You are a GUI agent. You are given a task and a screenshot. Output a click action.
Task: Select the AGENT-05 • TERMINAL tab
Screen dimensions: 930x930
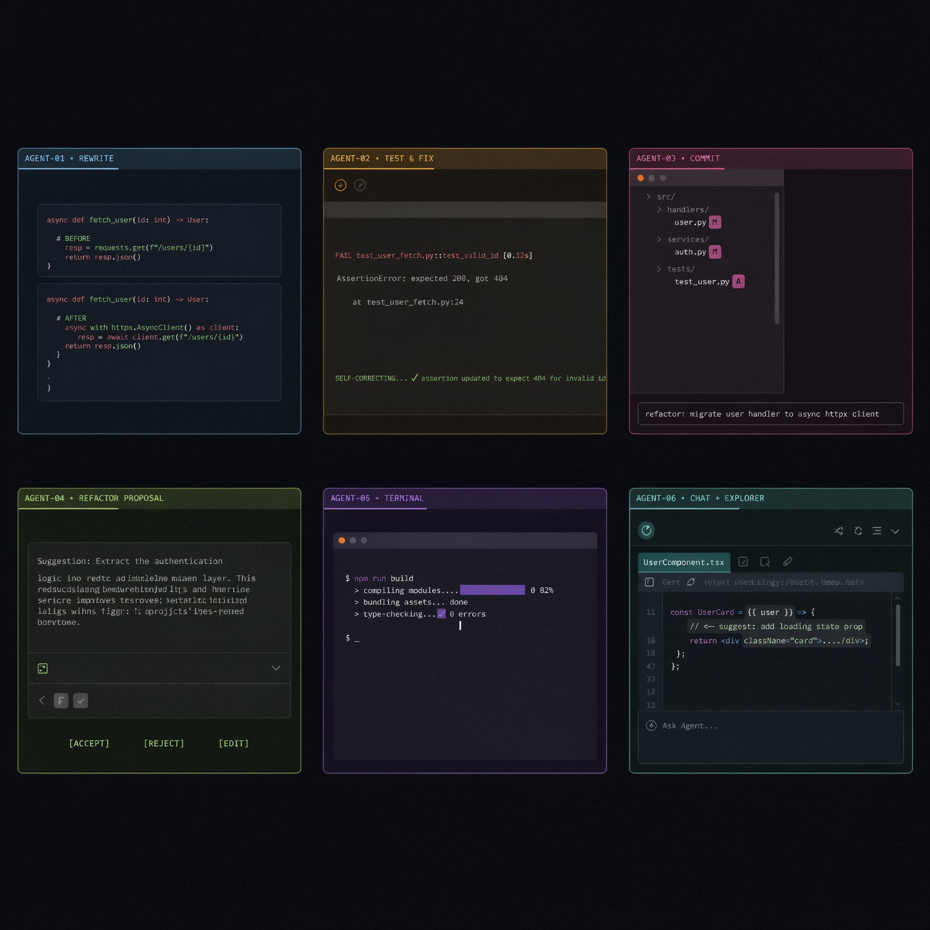[x=376, y=498]
